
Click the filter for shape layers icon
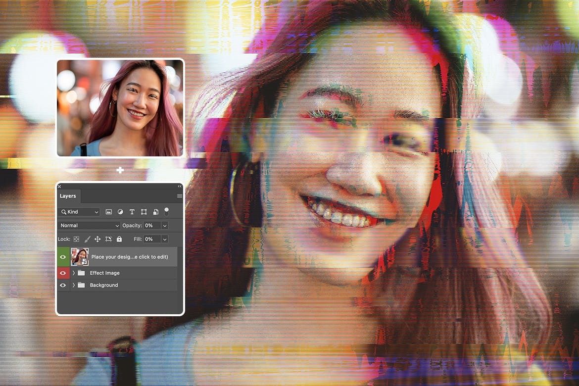pos(144,212)
